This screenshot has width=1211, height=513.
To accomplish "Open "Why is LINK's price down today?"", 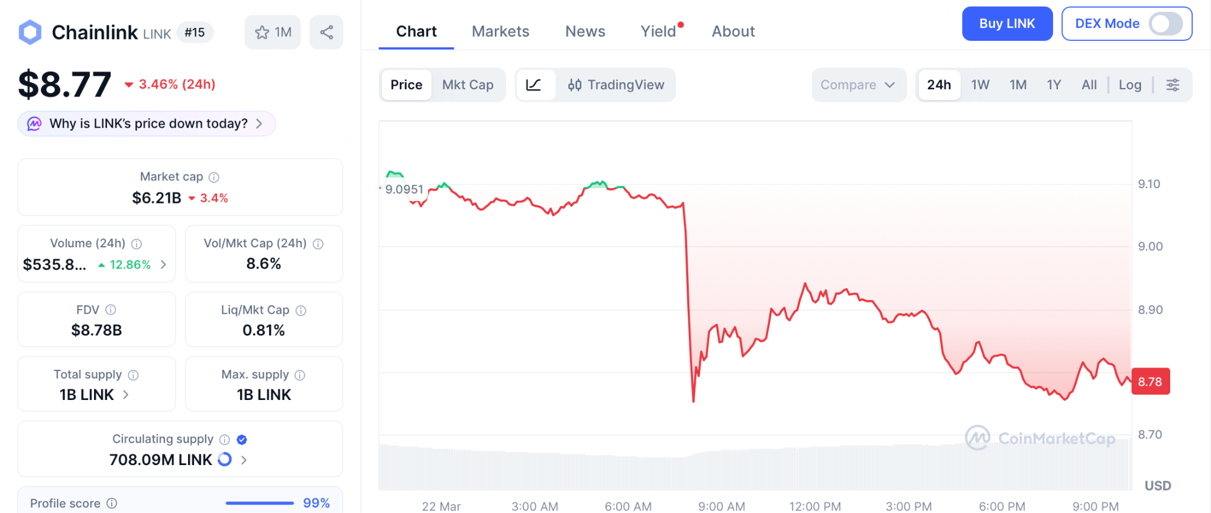I will 147,124.
